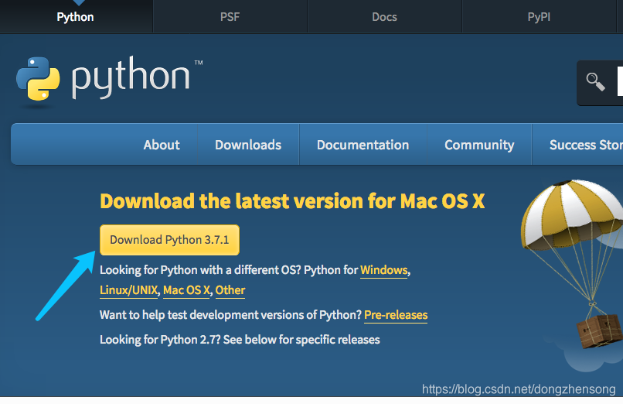Viewport: 623px width, 404px height.
Task: Click the search magnifier icon
Action: coord(596,82)
